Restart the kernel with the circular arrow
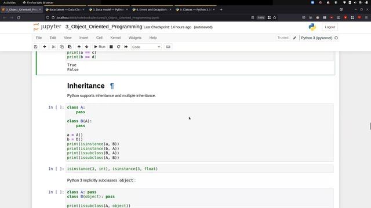The image size is (371, 208). click(x=118, y=47)
